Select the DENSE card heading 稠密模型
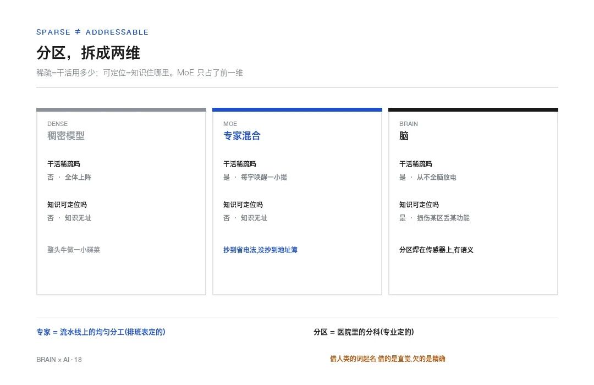Screen dimensions: 594x385 tap(66, 136)
